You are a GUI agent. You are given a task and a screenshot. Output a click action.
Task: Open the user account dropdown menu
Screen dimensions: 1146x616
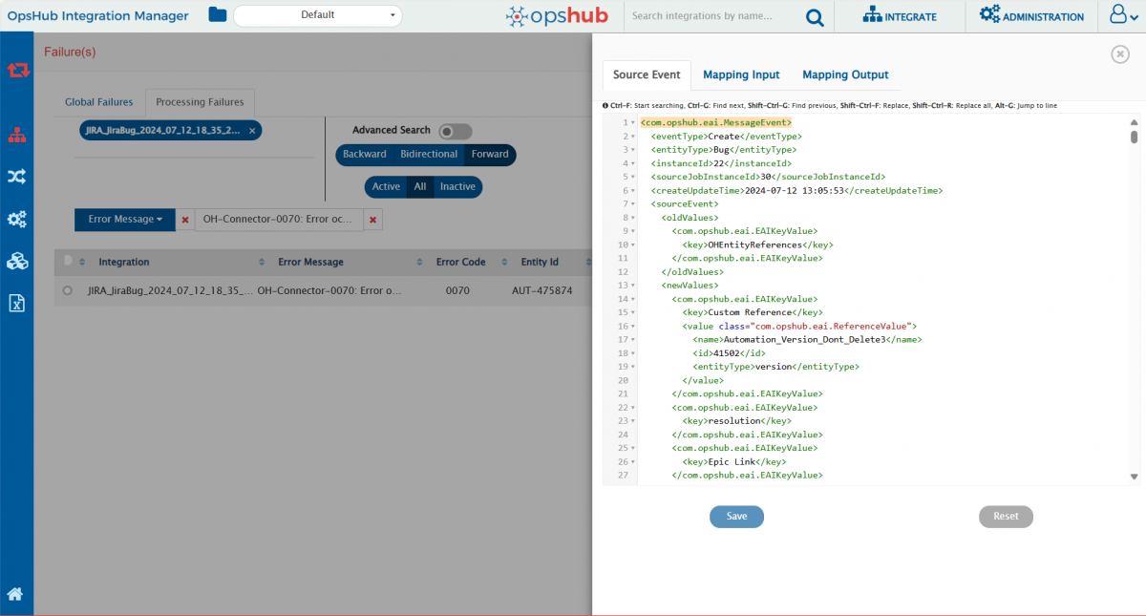tap(1121, 16)
